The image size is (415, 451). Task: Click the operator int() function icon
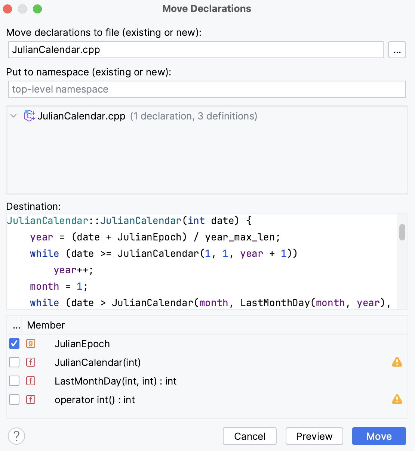click(x=31, y=399)
